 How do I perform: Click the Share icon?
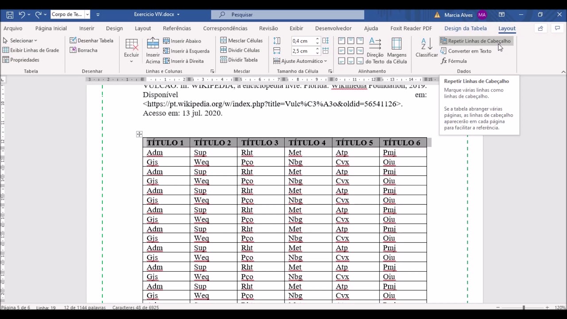(540, 28)
